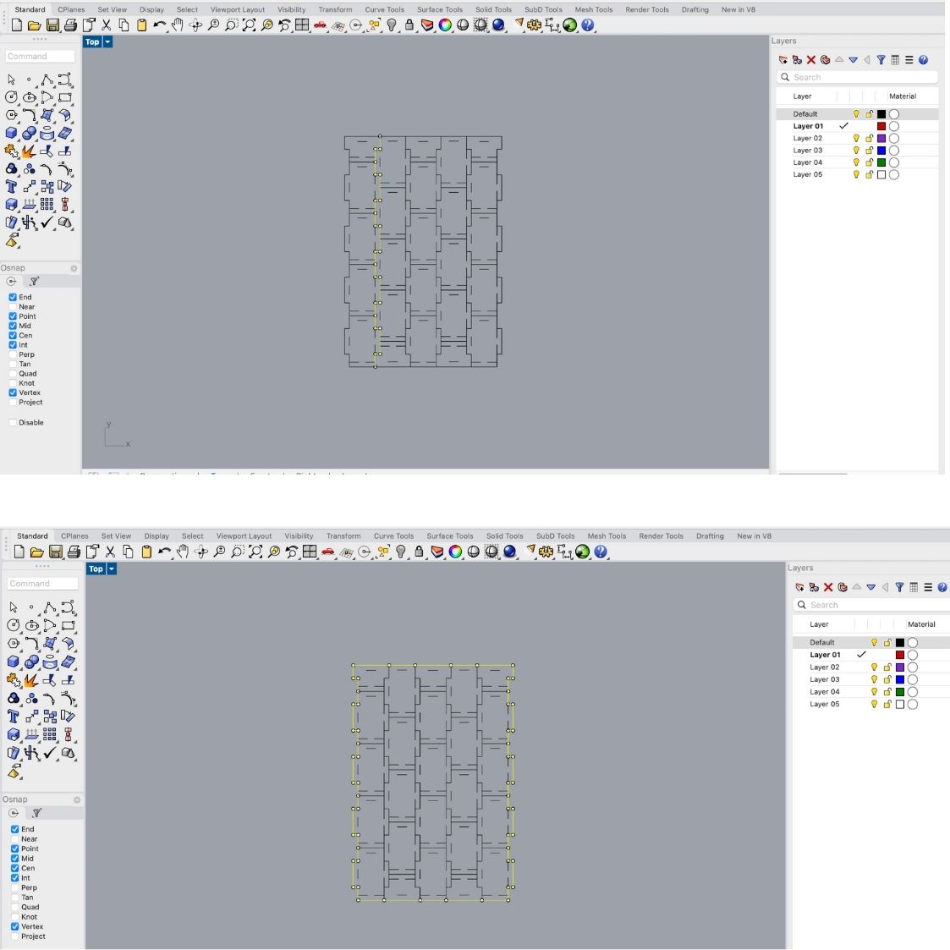Open the Solid Tools tab in the lower window
The height and width of the screenshot is (950, 950).
tap(504, 535)
